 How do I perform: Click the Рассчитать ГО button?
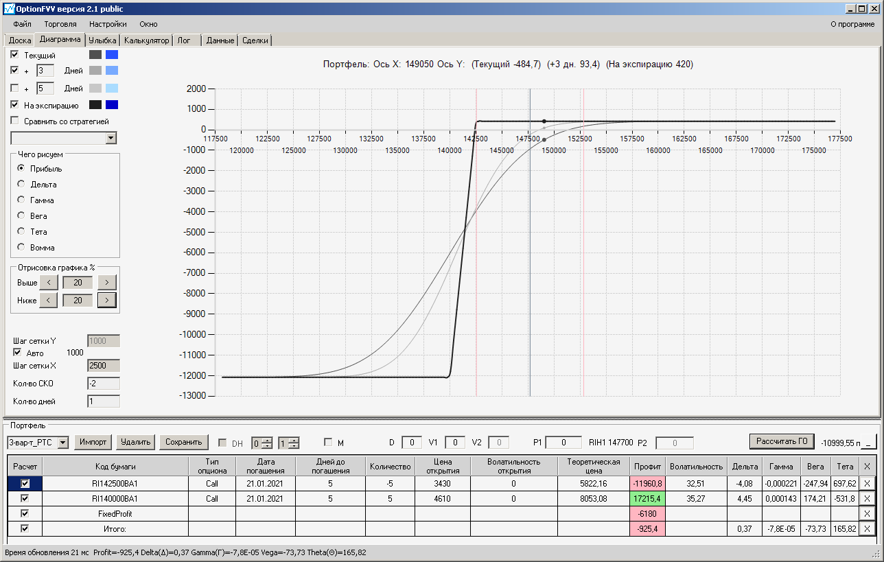781,441
